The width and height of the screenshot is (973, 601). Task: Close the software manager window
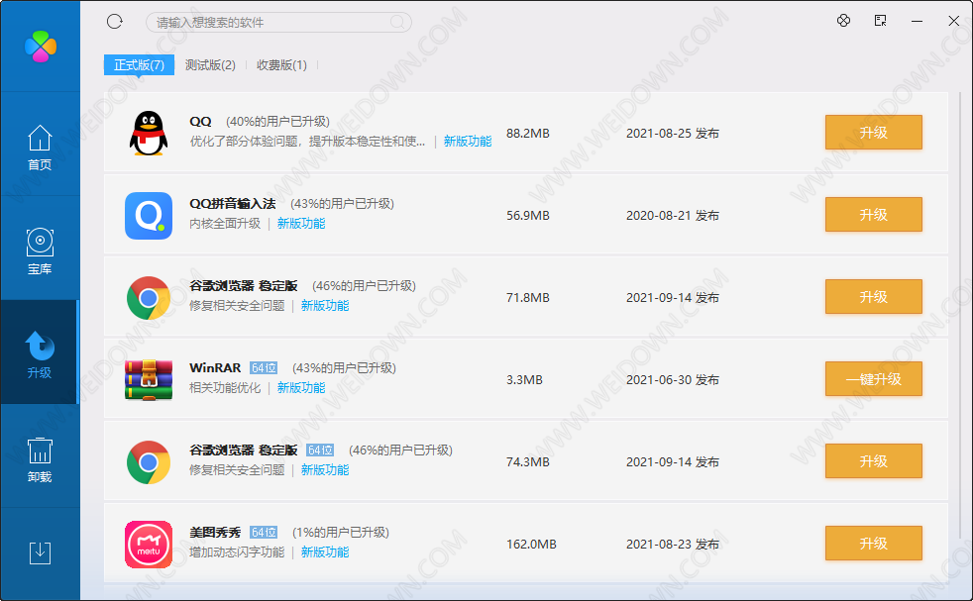click(x=954, y=21)
